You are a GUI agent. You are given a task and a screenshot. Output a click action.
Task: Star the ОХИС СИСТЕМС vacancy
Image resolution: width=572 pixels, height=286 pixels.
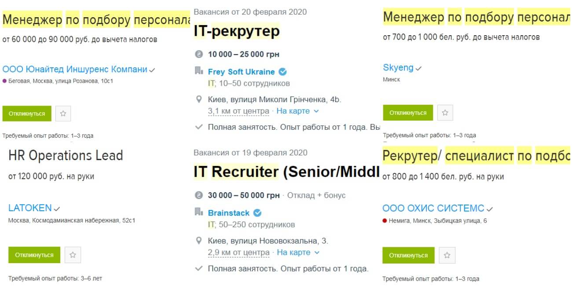click(x=447, y=255)
